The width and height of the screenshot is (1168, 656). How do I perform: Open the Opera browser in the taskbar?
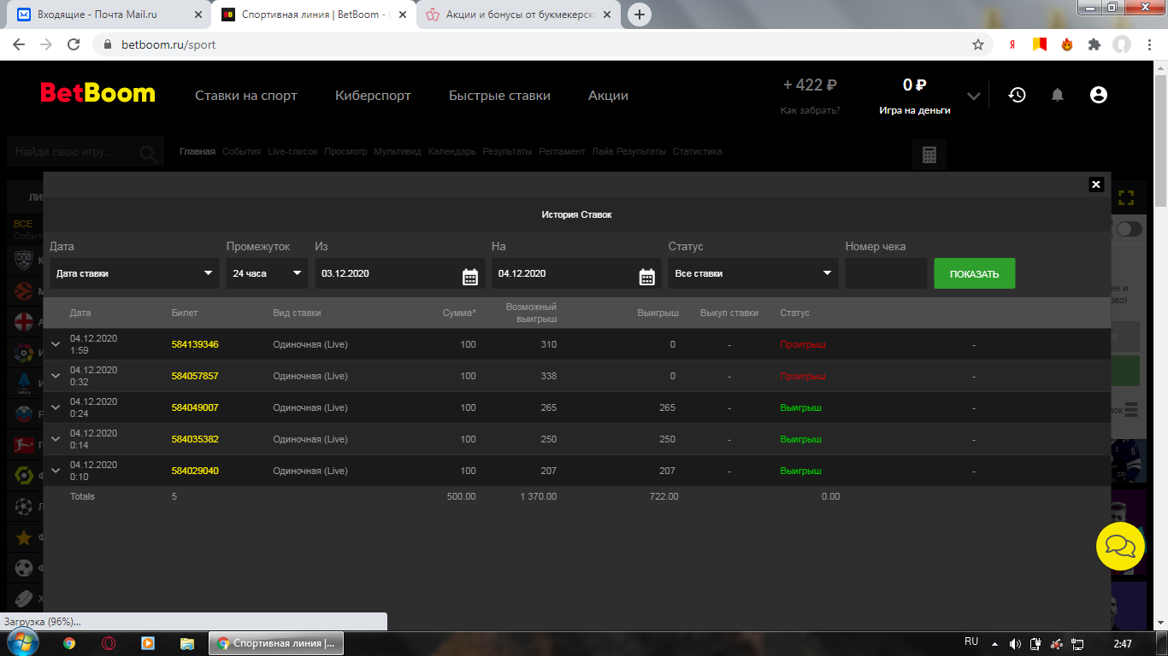coord(109,643)
